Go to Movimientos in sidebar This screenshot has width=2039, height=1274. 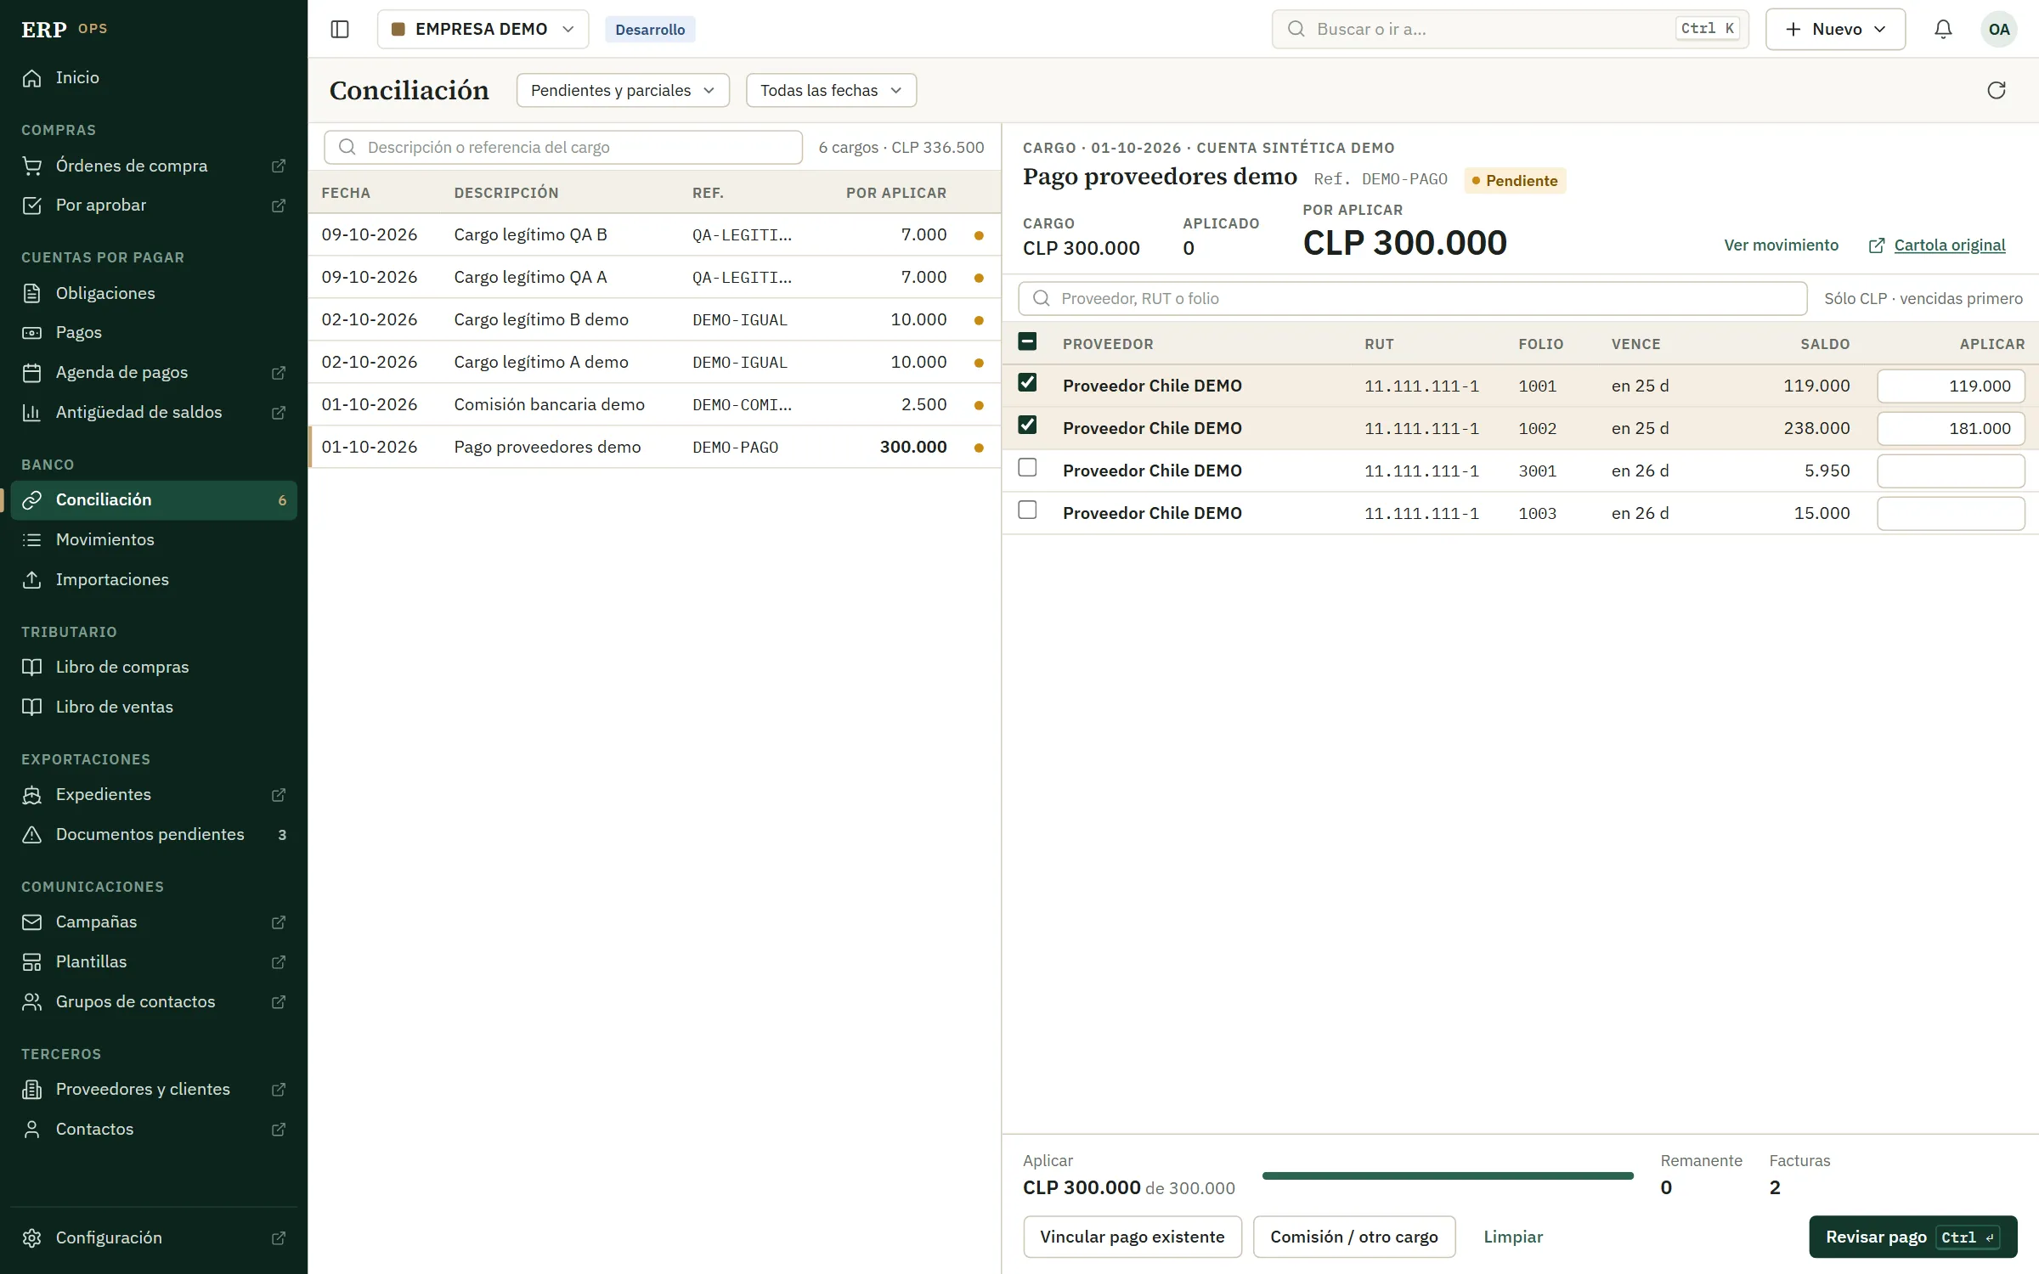pyautogui.click(x=153, y=539)
